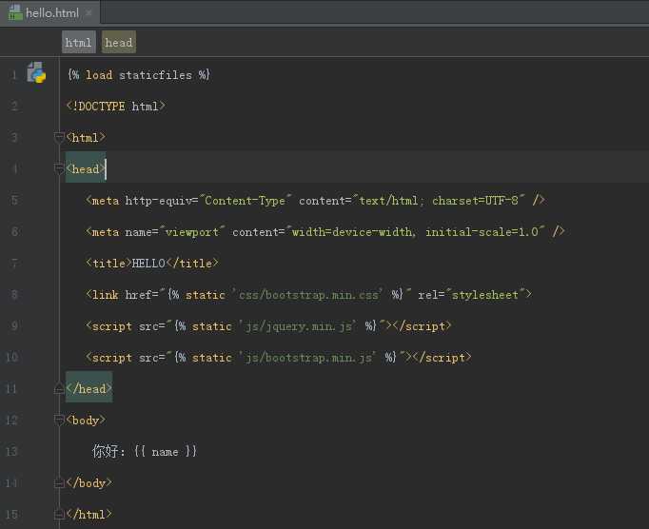Collapse the <head> tag fold on line 4
This screenshot has height=529, width=649.
pos(59,168)
